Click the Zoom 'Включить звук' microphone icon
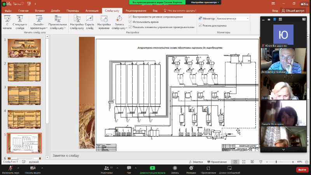The height and width of the screenshot is (175, 311). click(x=10, y=167)
